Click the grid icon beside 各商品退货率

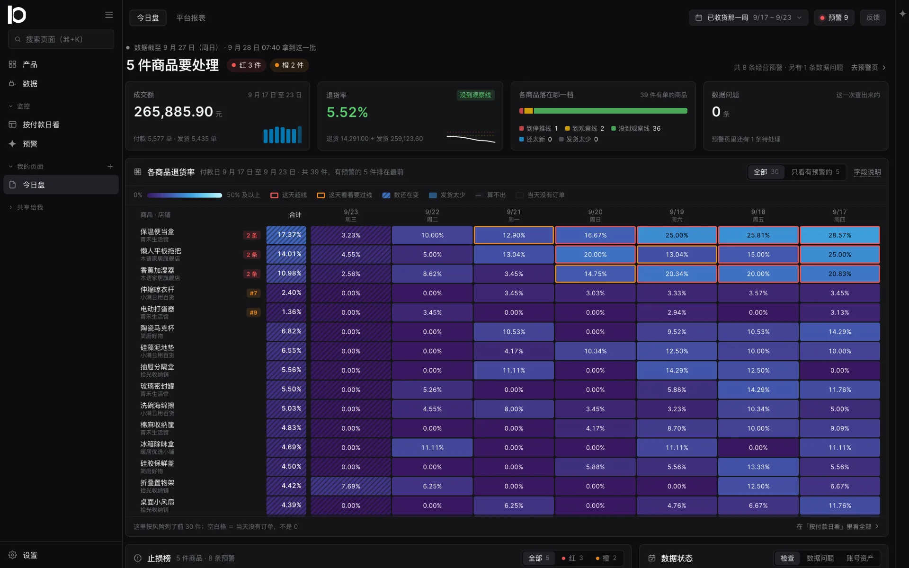(x=138, y=172)
